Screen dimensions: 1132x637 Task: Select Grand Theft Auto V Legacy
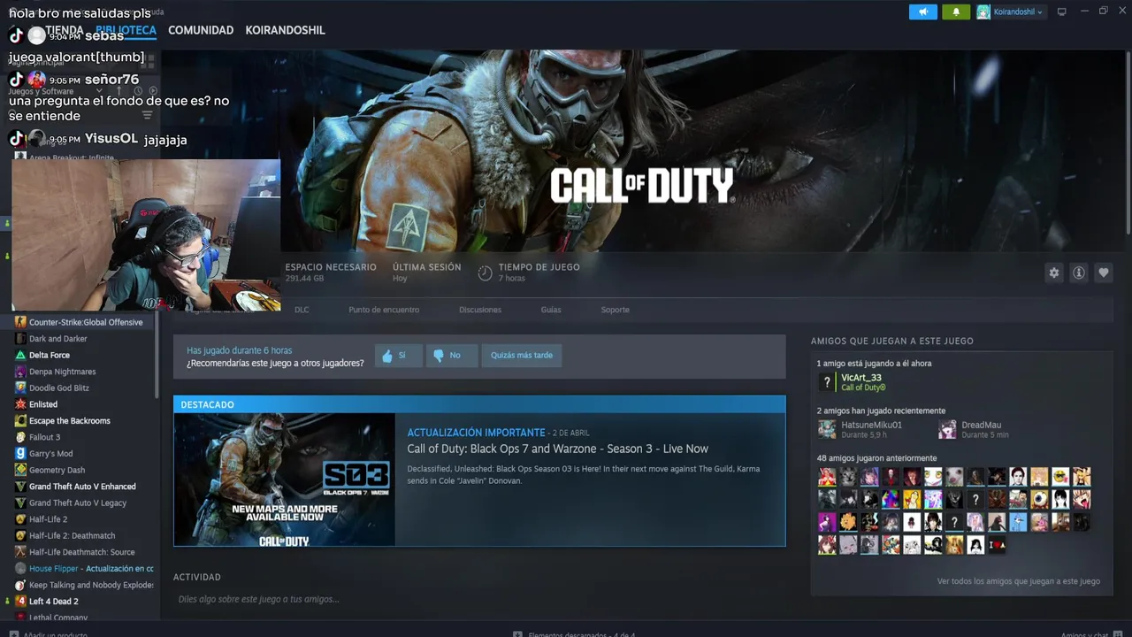[x=79, y=503]
